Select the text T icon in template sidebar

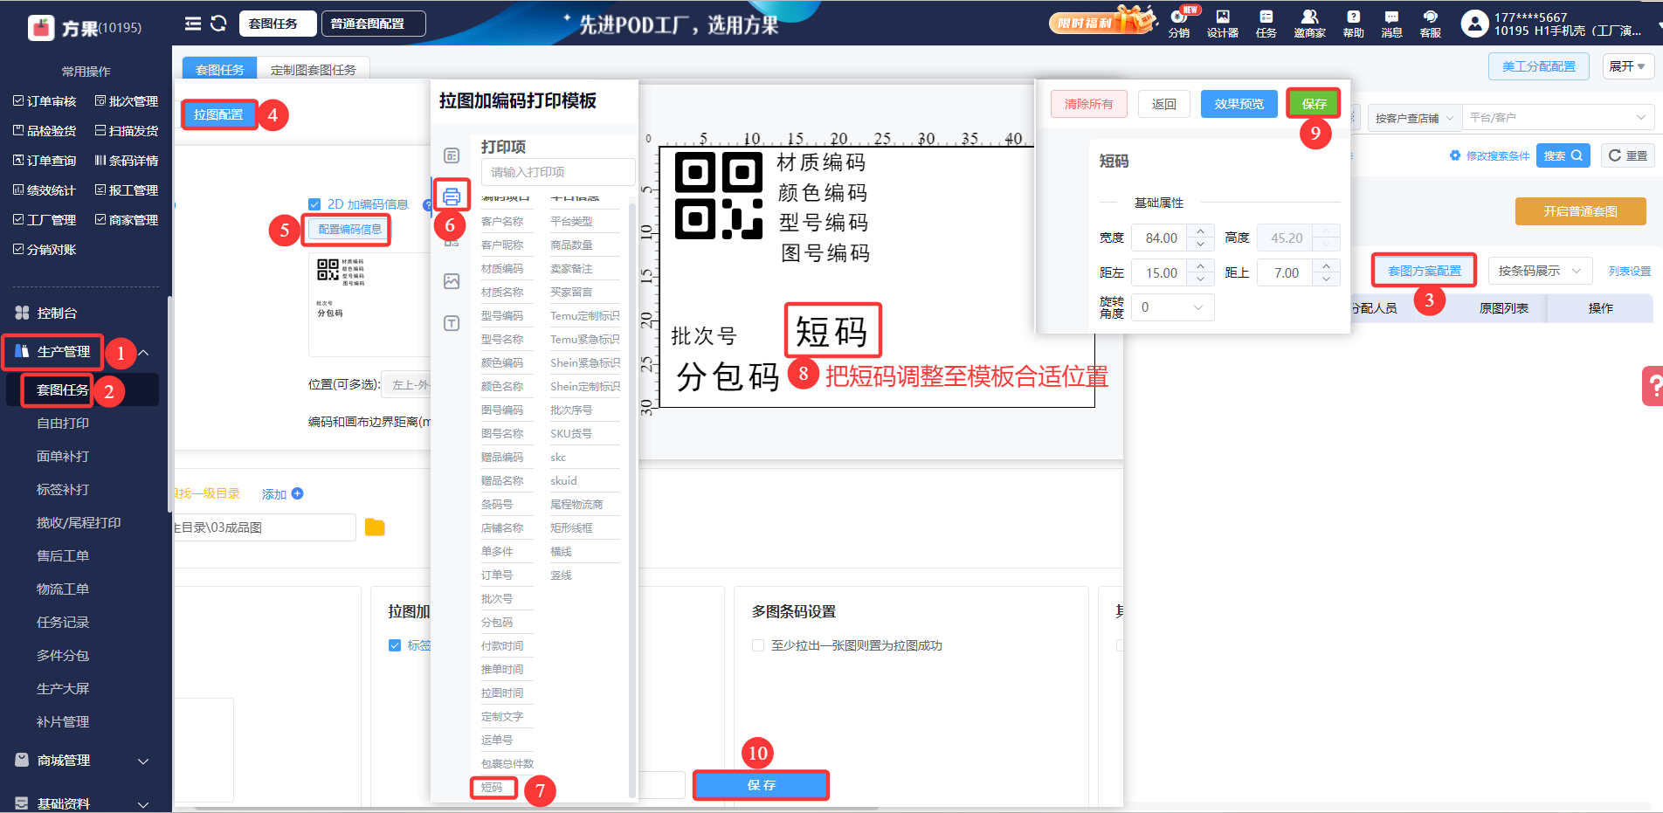click(x=452, y=323)
